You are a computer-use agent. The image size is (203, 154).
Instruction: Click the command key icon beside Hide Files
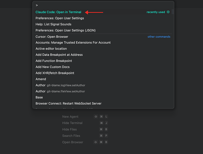point(101,129)
